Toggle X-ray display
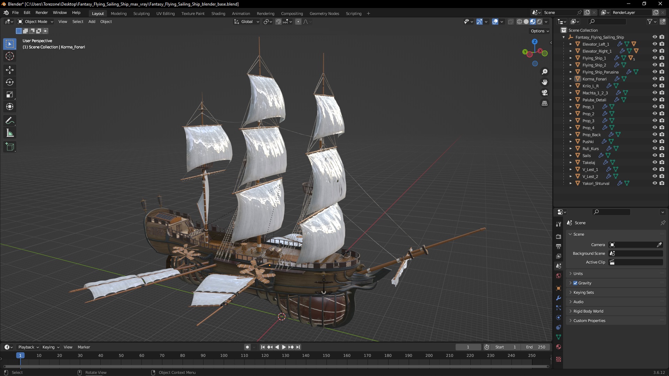Screen dimensions: 669x376 (x=510, y=22)
